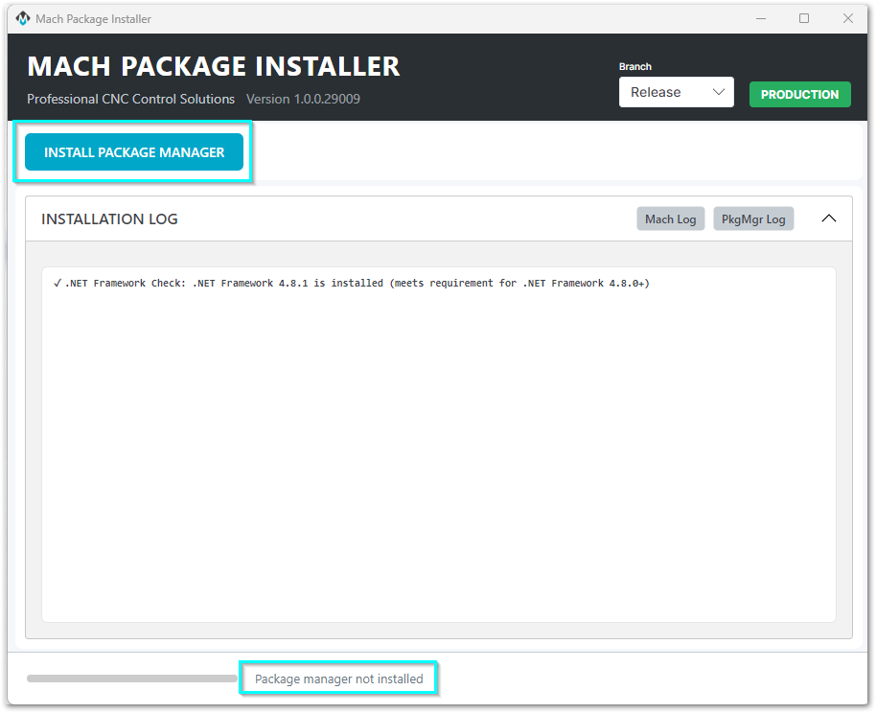Click the .NET Framework 4.8.1 log entry
The height and width of the screenshot is (713, 876).
[x=357, y=284]
